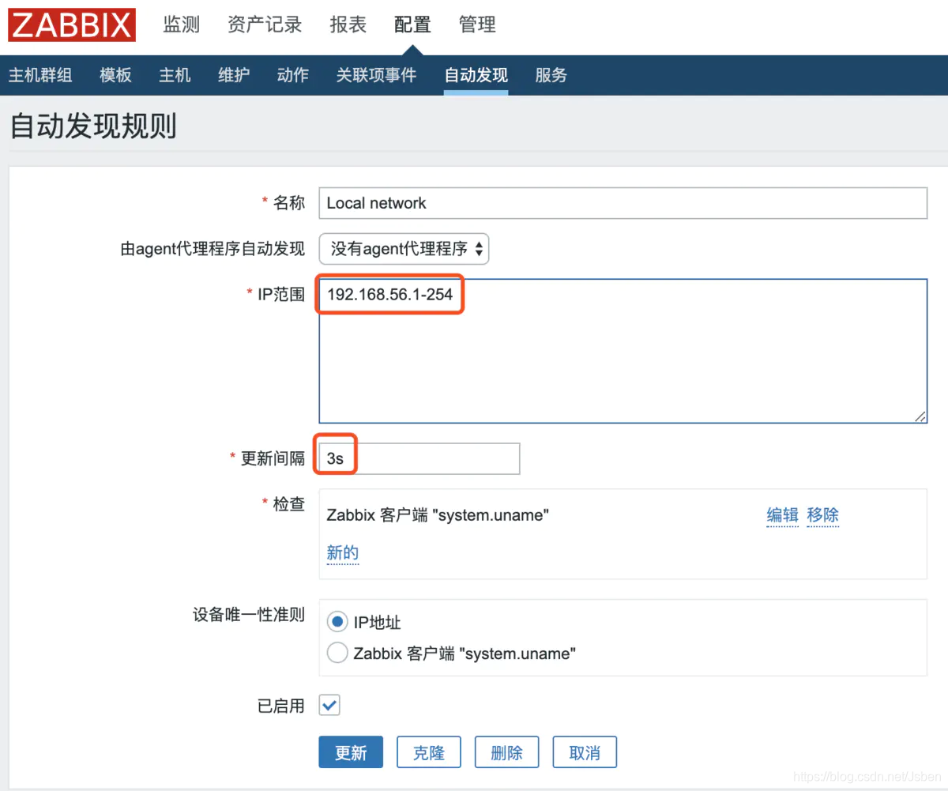Open the 管理 top menu
The height and width of the screenshot is (791, 948).
477,25
